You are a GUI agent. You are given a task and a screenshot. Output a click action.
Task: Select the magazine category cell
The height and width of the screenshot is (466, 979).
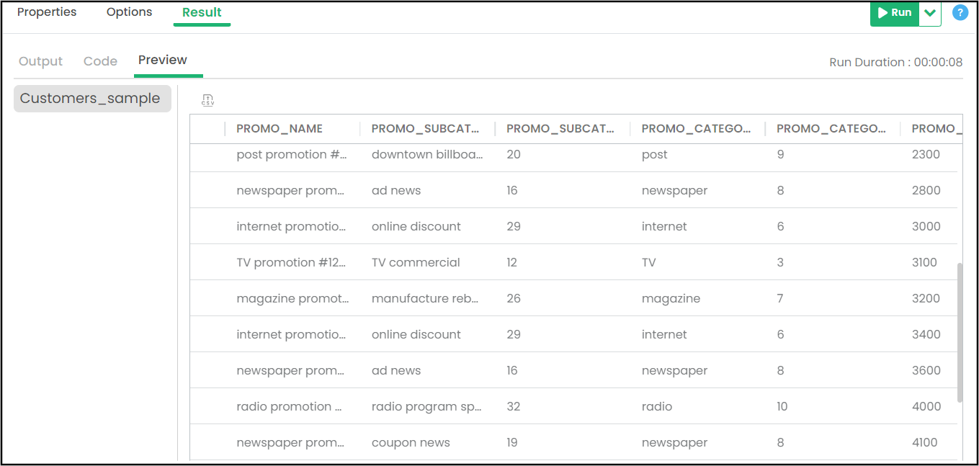671,298
